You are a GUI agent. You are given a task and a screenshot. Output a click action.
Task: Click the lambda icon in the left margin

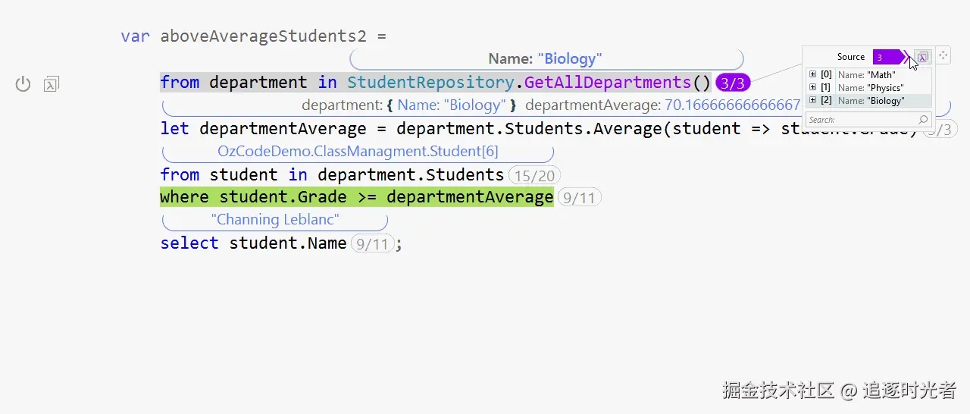click(52, 84)
